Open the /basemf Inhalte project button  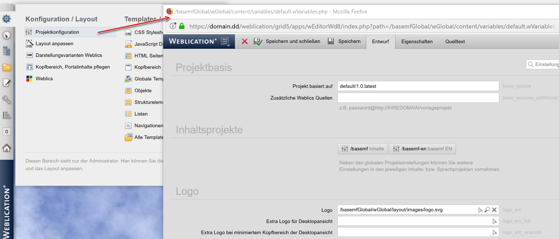(363, 149)
